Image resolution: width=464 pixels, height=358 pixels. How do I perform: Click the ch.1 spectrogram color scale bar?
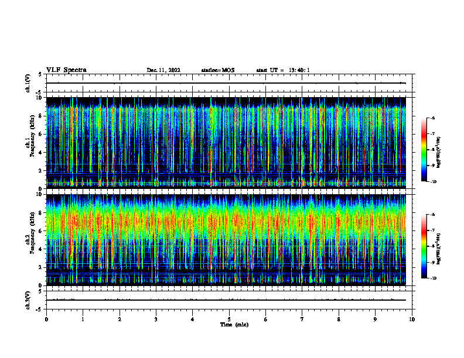424,150
